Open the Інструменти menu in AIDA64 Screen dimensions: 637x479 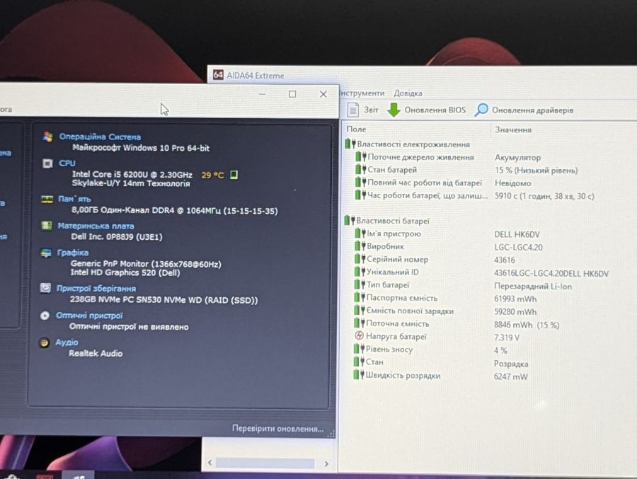pyautogui.click(x=362, y=93)
